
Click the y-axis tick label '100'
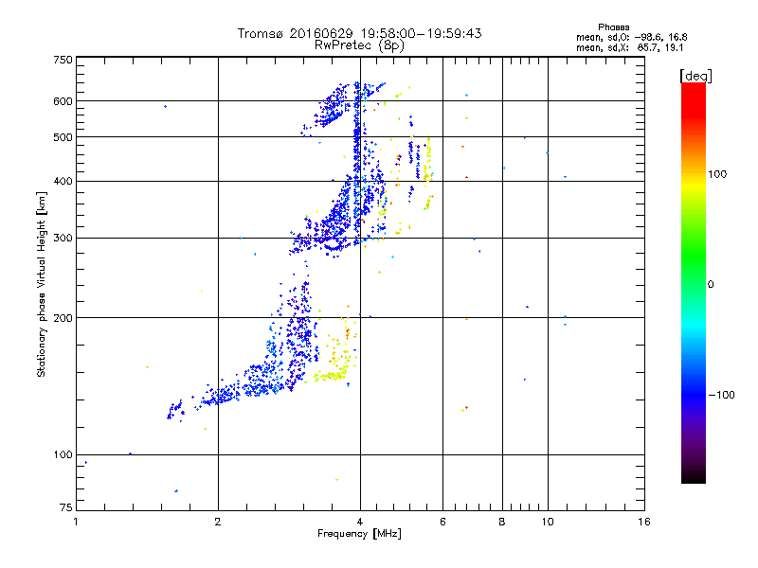(63, 454)
